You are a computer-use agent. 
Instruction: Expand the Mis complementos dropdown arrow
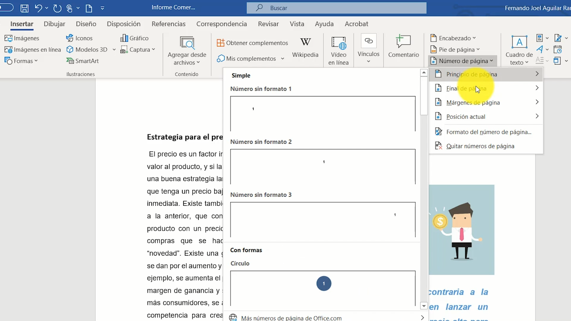click(282, 58)
